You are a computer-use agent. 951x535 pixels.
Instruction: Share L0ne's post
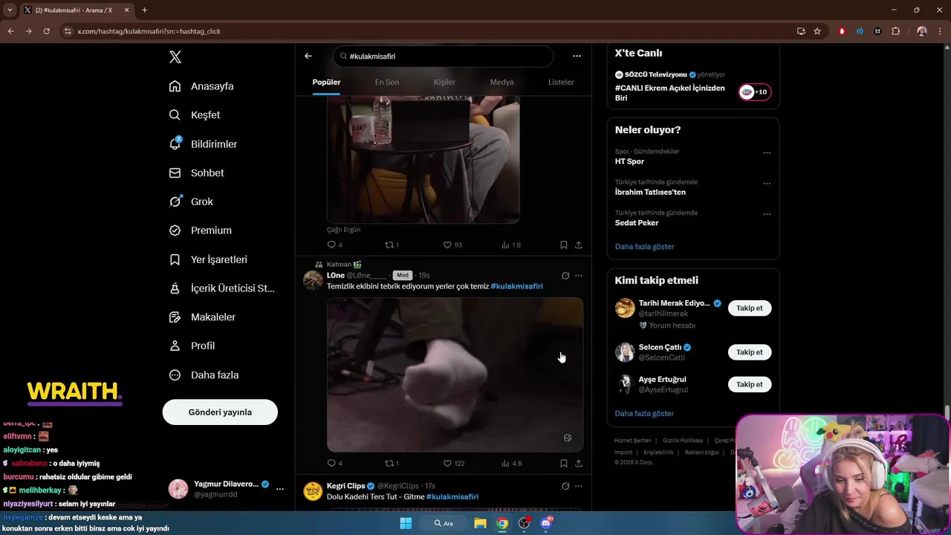[x=579, y=463]
